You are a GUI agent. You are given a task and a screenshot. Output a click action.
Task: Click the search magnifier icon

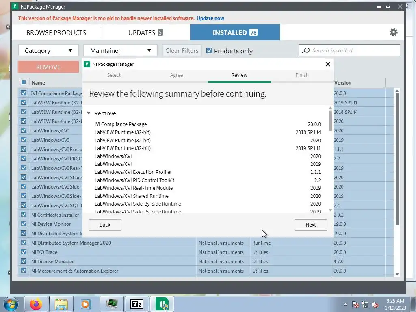306,50
